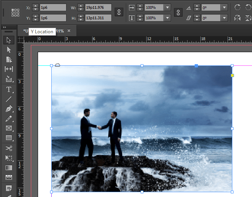Click the Shear X Angle icon
252x197 pixels.
(189, 18)
